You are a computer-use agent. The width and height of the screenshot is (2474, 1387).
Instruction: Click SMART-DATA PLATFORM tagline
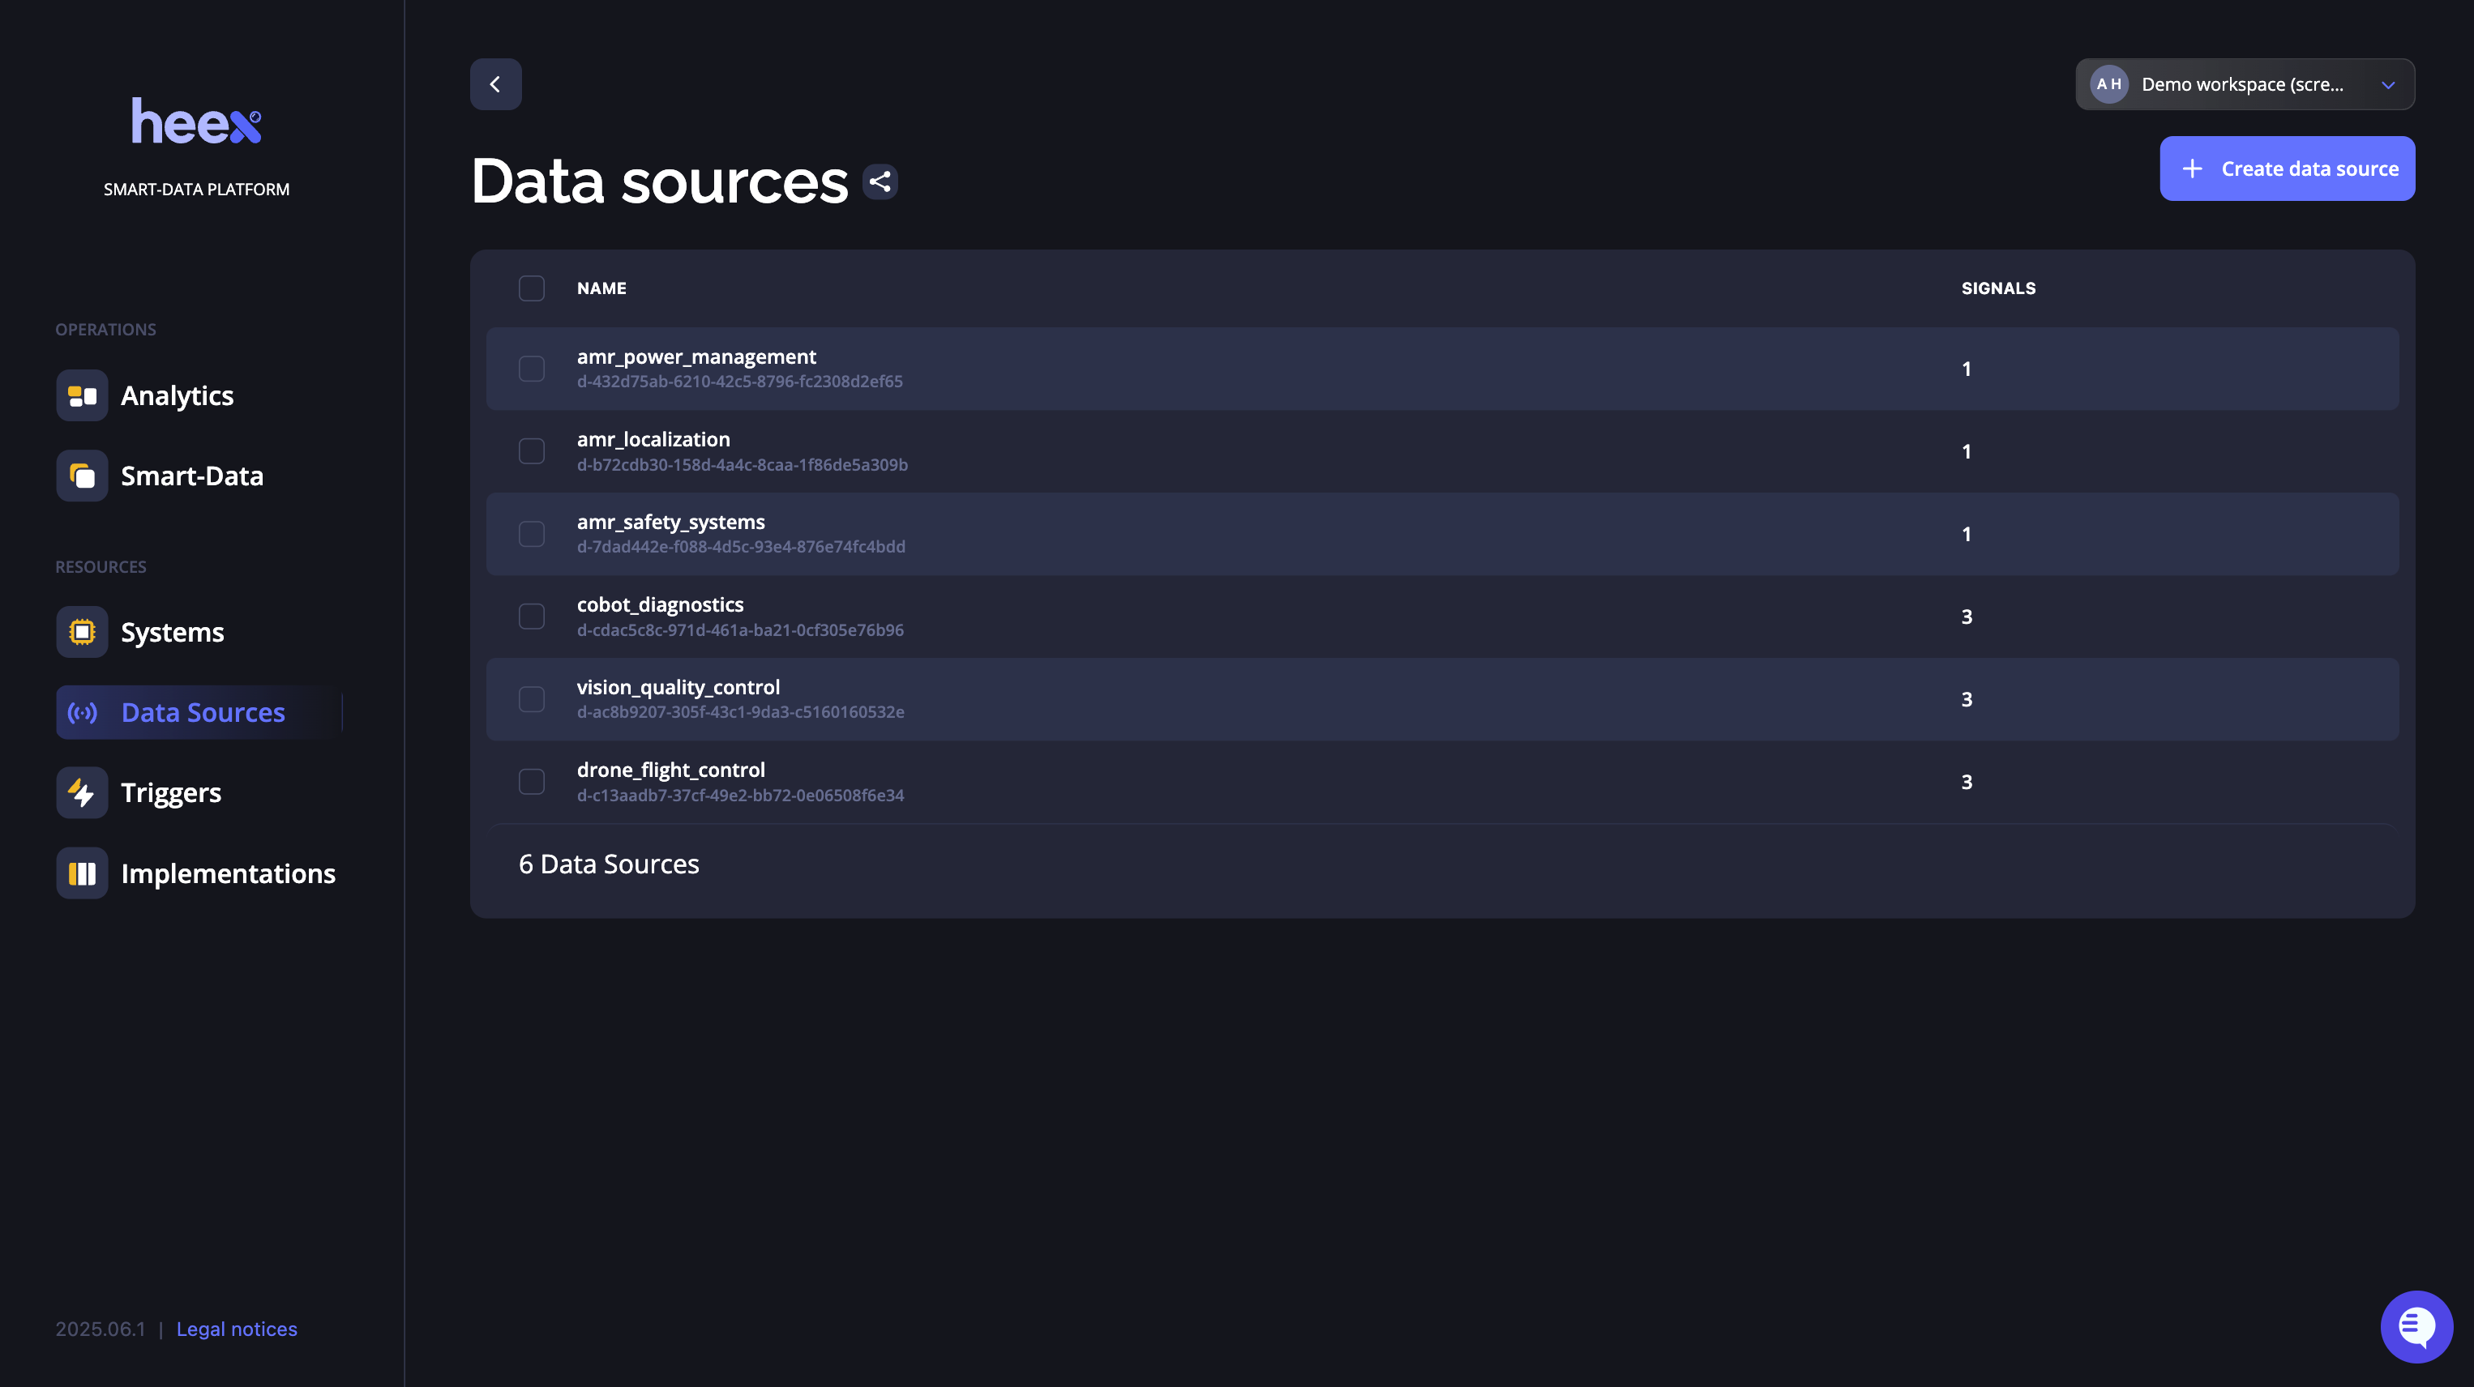pos(196,189)
